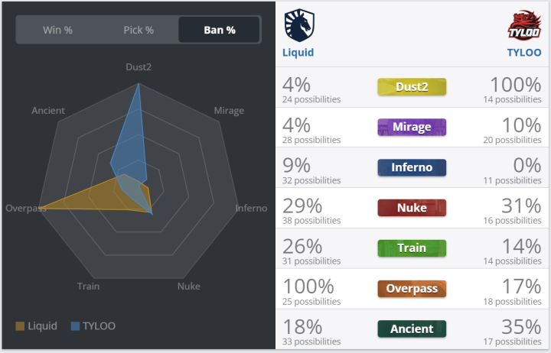
Task: Toggle Liquid series via legend swatch
Action: pos(20,326)
